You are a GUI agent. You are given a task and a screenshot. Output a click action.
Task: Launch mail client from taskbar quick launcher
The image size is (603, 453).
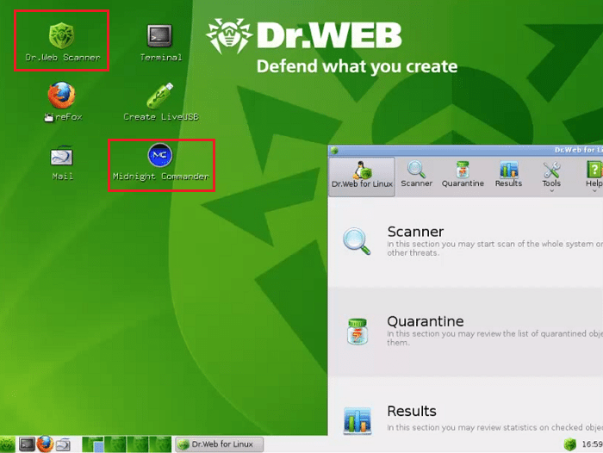[63, 444]
